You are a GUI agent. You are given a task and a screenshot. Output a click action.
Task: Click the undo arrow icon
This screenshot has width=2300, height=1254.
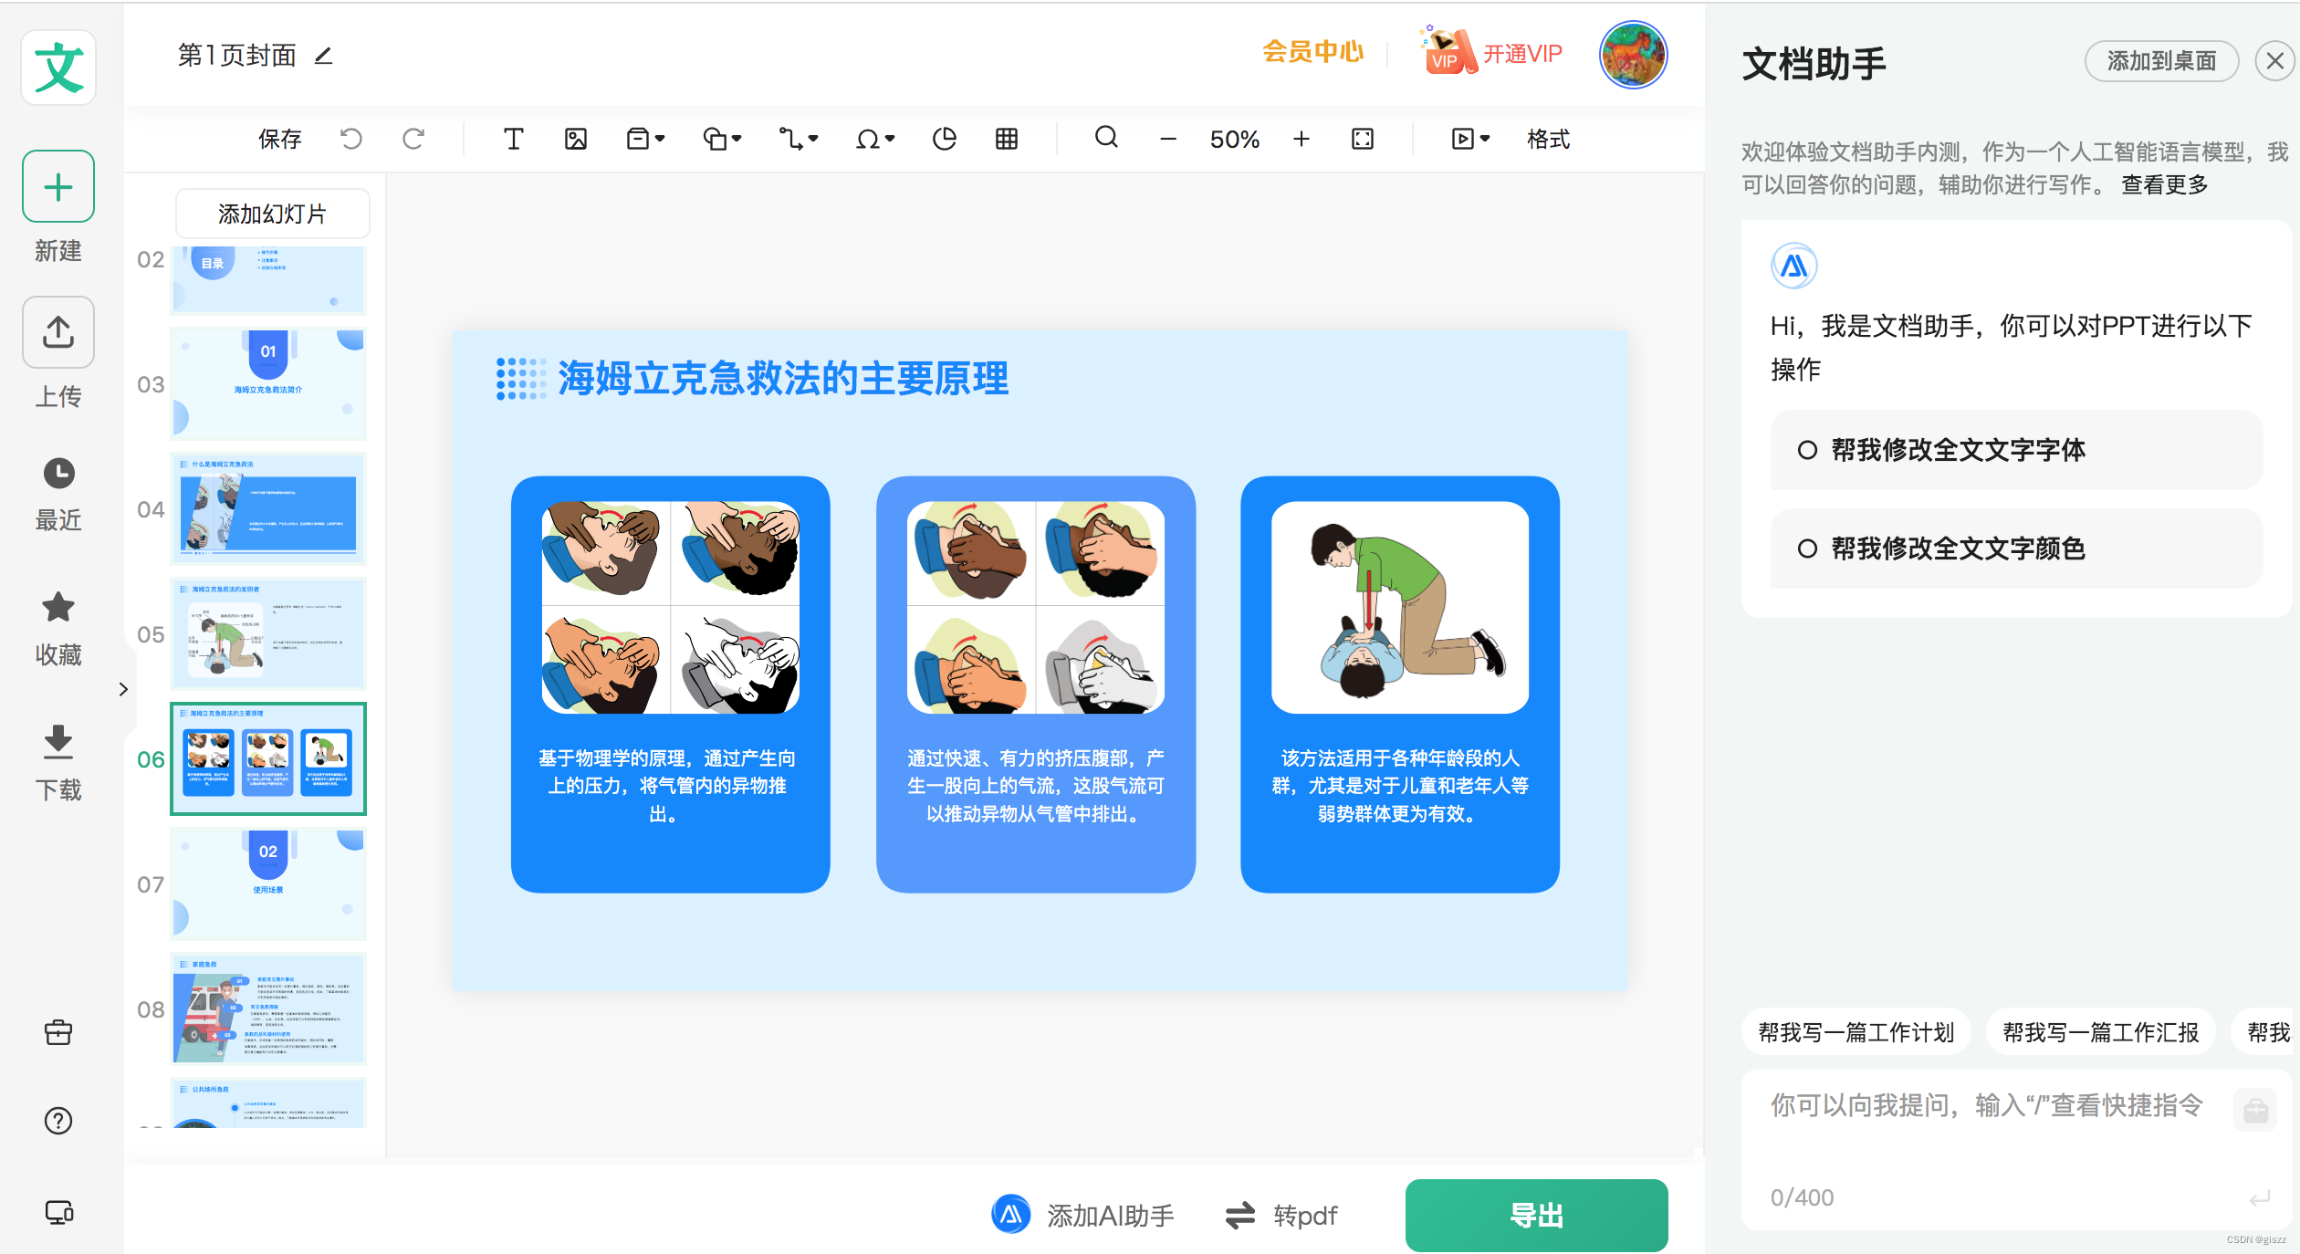click(x=351, y=139)
